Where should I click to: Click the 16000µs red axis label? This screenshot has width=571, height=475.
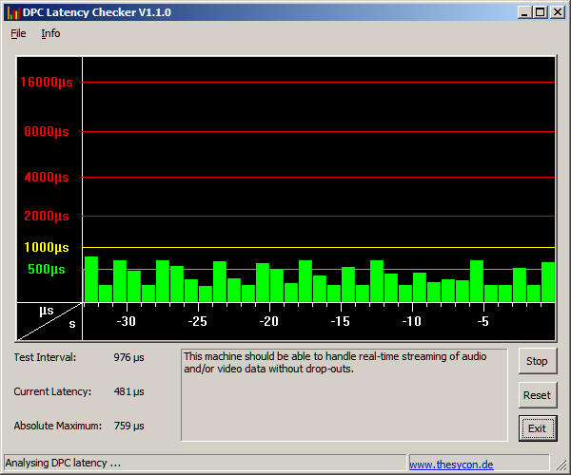click(47, 83)
